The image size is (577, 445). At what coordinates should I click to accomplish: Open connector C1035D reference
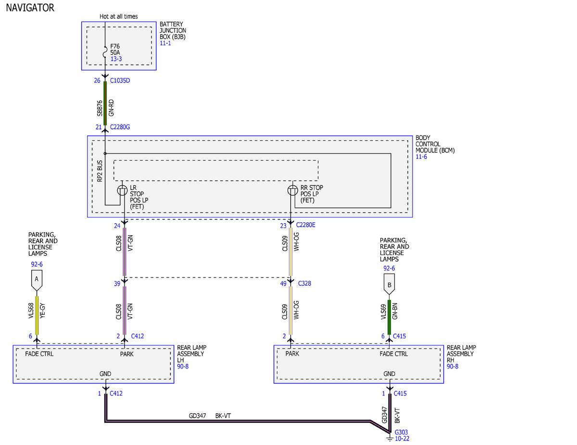[120, 81]
